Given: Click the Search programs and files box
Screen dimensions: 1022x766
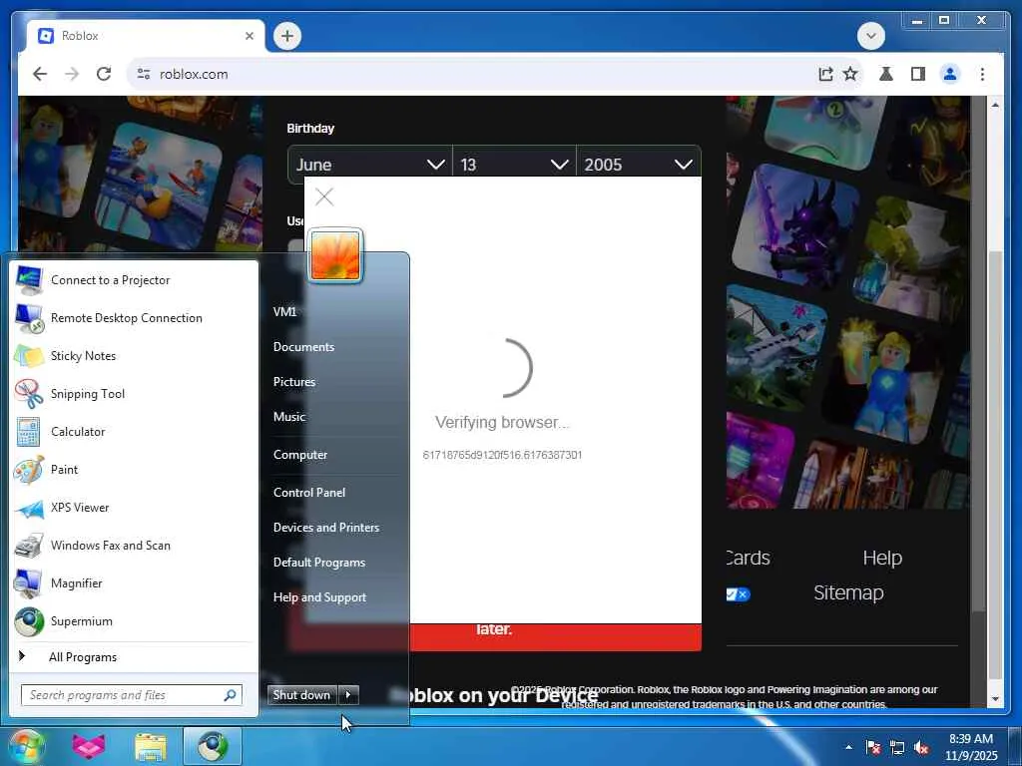Looking at the screenshot, I should (132, 695).
